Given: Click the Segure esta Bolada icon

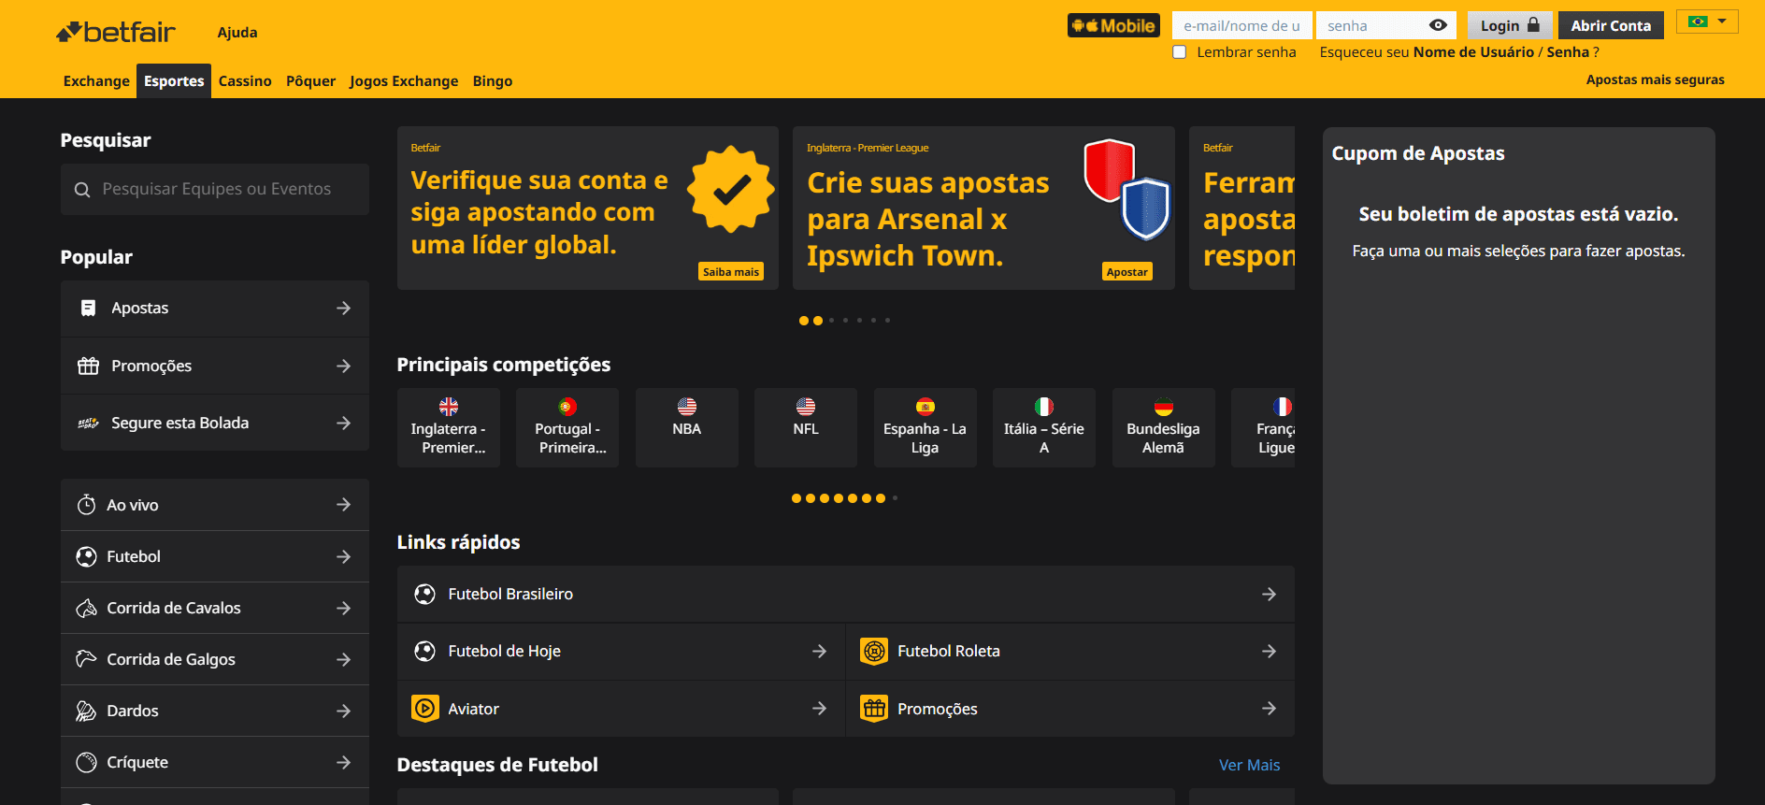Looking at the screenshot, I should click(88, 424).
